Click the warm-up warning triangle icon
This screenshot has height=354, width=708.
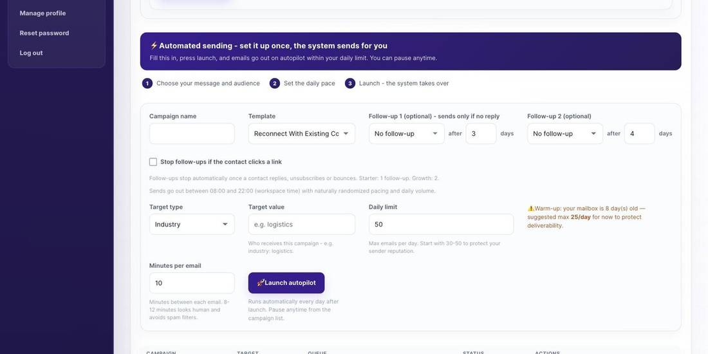tap(531, 209)
